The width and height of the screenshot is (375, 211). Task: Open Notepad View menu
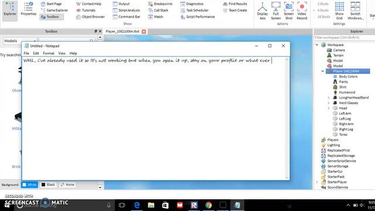(62, 53)
